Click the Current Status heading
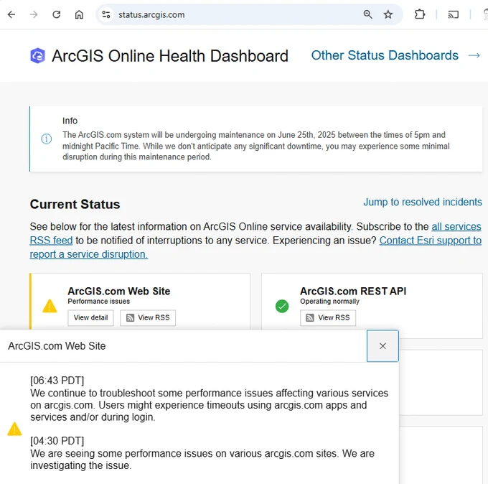This screenshot has height=484, width=488. click(75, 205)
